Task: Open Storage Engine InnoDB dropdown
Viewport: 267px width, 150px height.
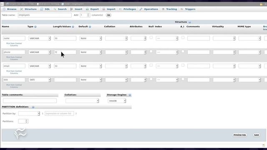Action: [117, 101]
